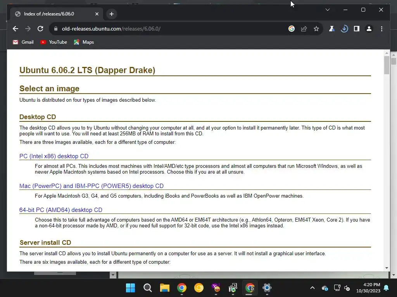
Task: Open YouTube bookmark
Action: pyautogui.click(x=54, y=42)
